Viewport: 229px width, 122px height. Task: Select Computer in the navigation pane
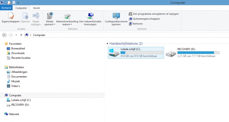[52, 95]
